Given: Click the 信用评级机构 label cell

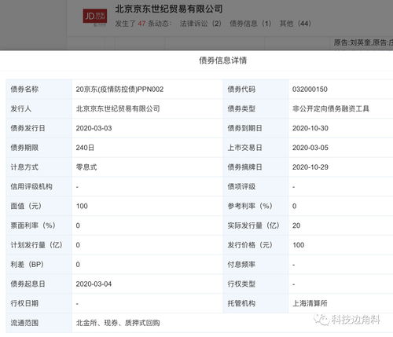Looking at the screenshot, I should pyautogui.click(x=39, y=187).
